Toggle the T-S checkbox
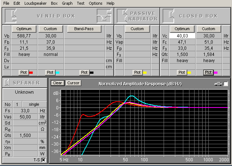This screenshot has height=166, width=232. pyautogui.click(x=44, y=160)
